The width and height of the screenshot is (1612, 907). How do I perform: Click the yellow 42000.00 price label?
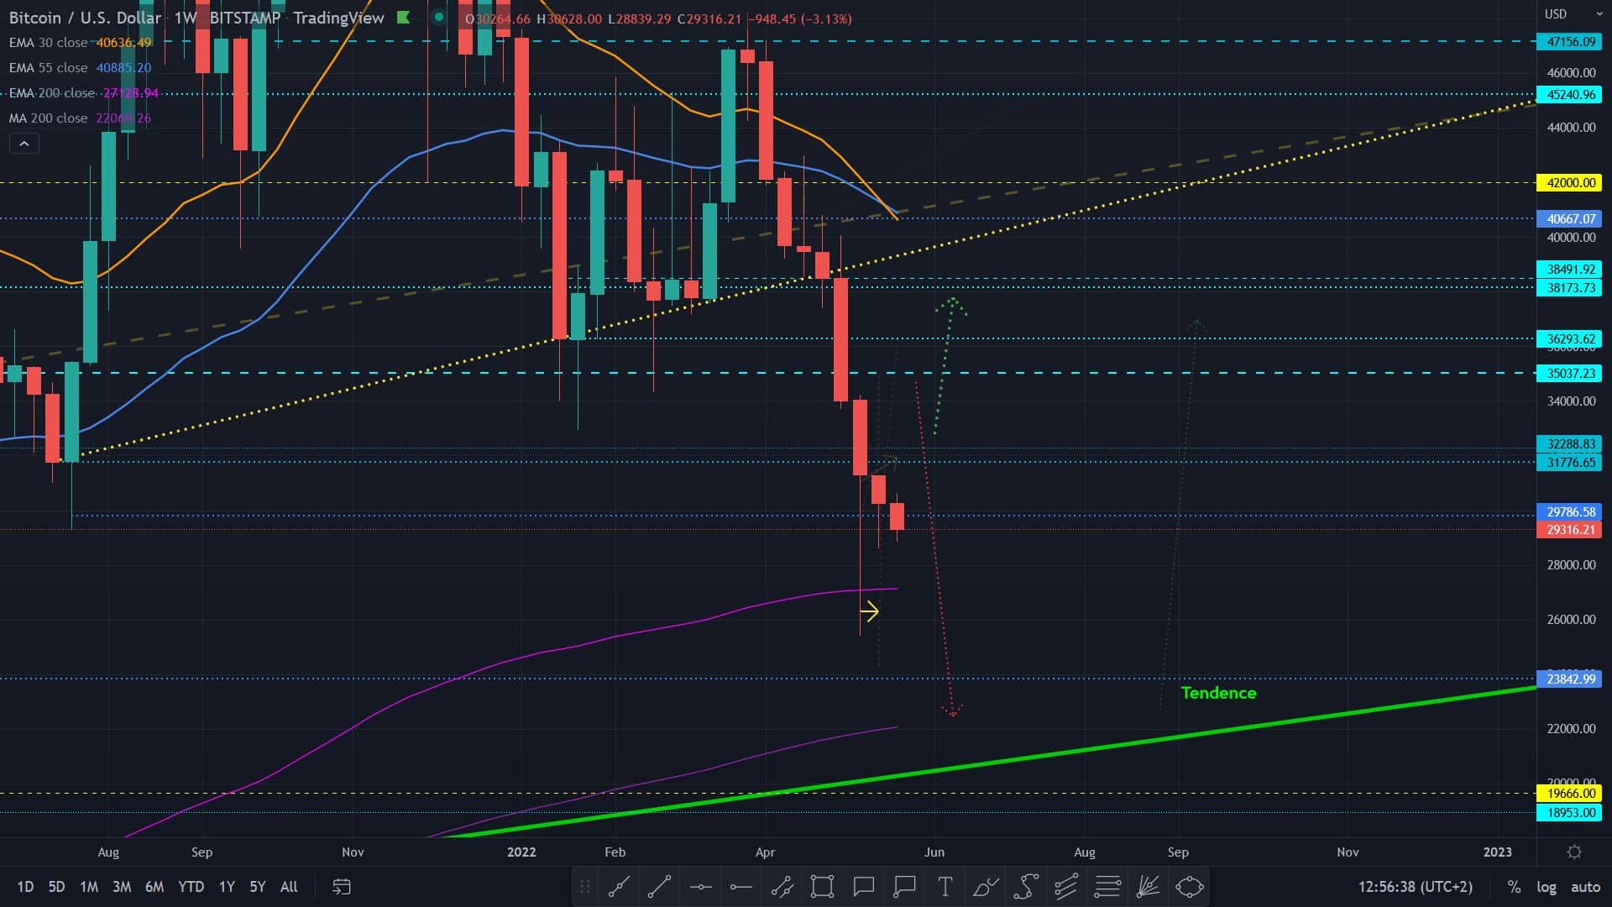(1569, 182)
